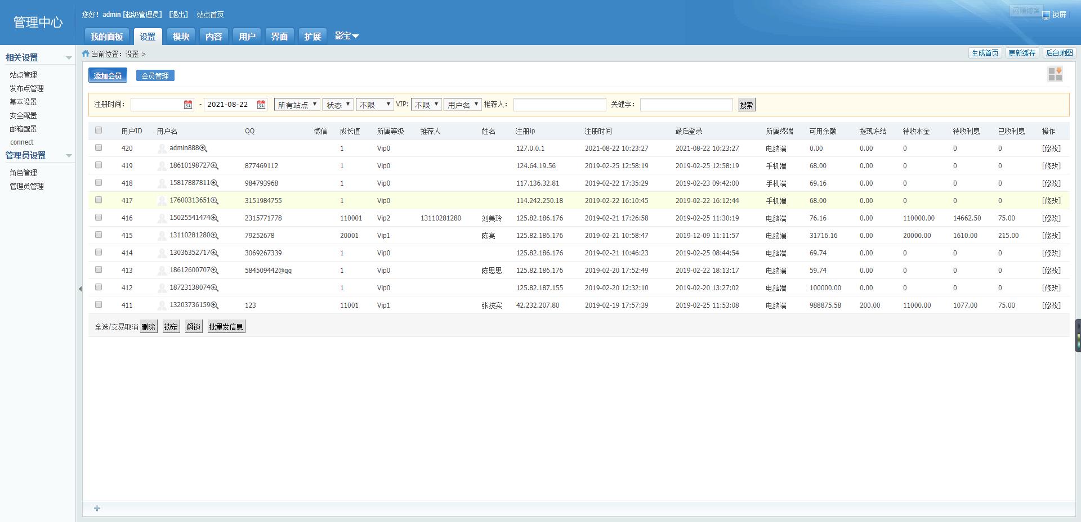Check the box for user ID 413
The image size is (1081, 522).
pos(99,269)
